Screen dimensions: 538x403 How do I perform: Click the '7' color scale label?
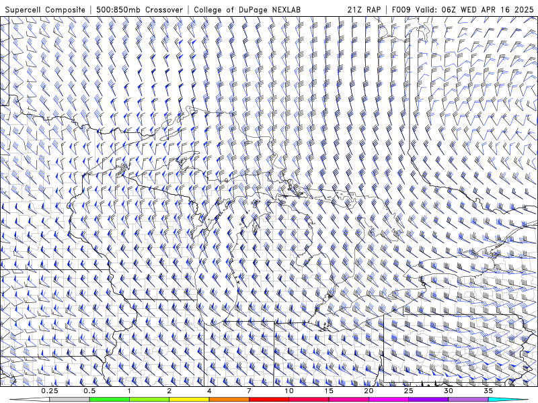pyautogui.click(x=249, y=391)
